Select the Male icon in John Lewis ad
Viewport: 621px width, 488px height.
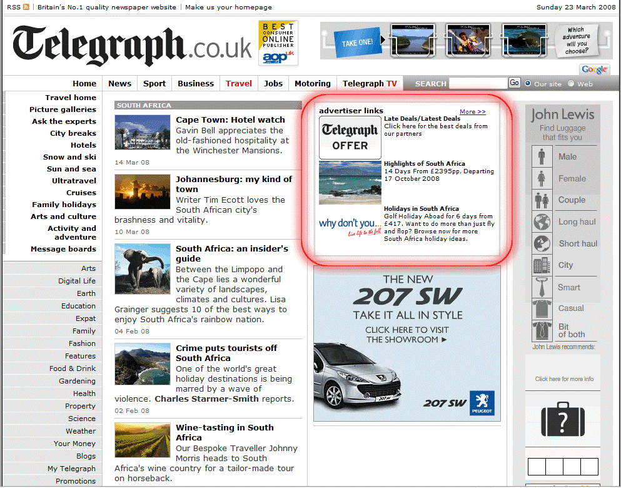coord(542,156)
